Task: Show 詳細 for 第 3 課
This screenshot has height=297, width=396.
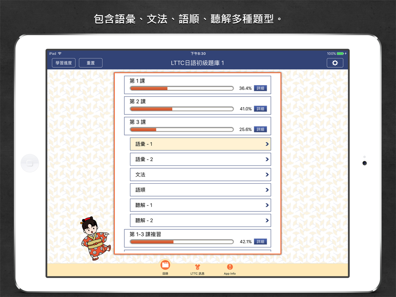Action: click(x=261, y=129)
